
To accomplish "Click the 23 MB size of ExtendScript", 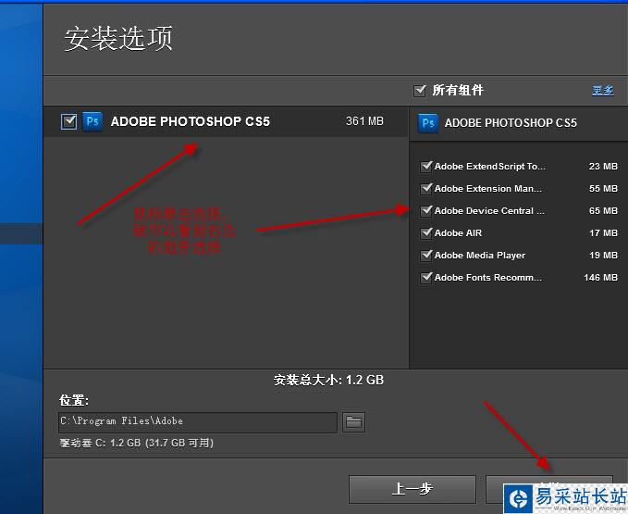I will click(603, 166).
